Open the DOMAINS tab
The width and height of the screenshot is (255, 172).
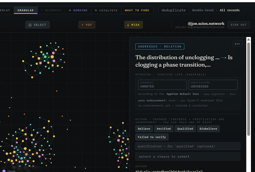coord(78,10)
